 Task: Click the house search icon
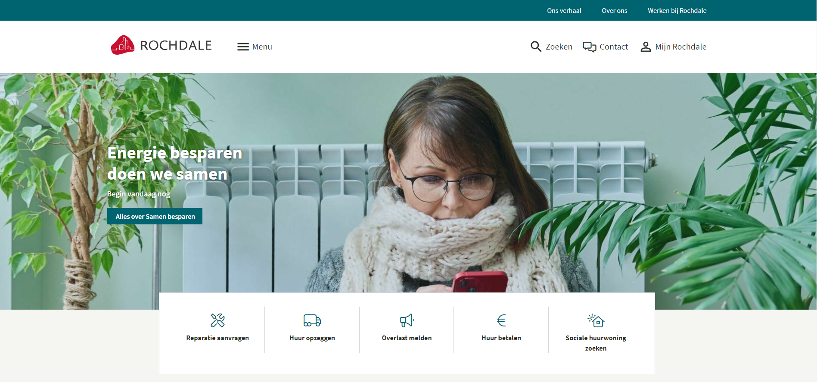[596, 320]
